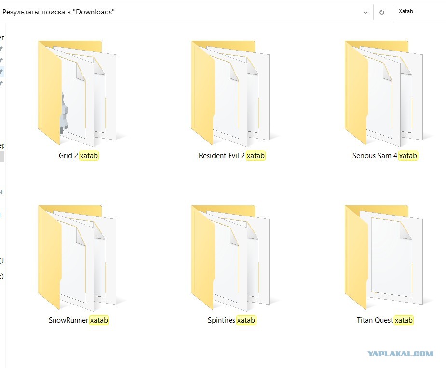
Task: Select the "Resident Evil 2 xatab" label
Action: coord(232,156)
